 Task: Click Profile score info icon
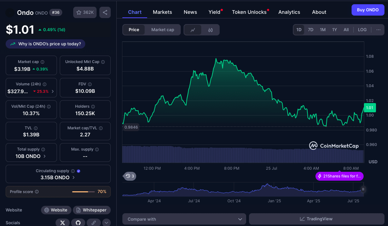tap(37, 192)
